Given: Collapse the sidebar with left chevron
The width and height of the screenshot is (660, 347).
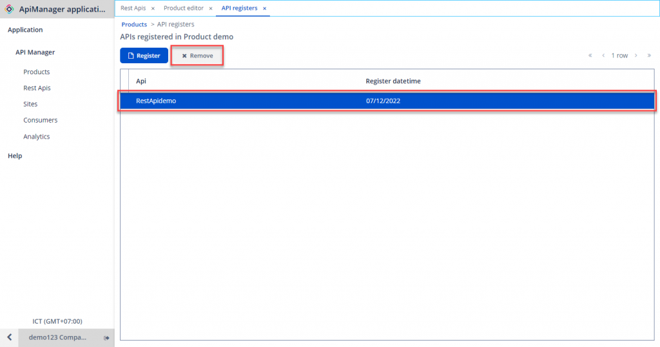Looking at the screenshot, I should [x=9, y=337].
